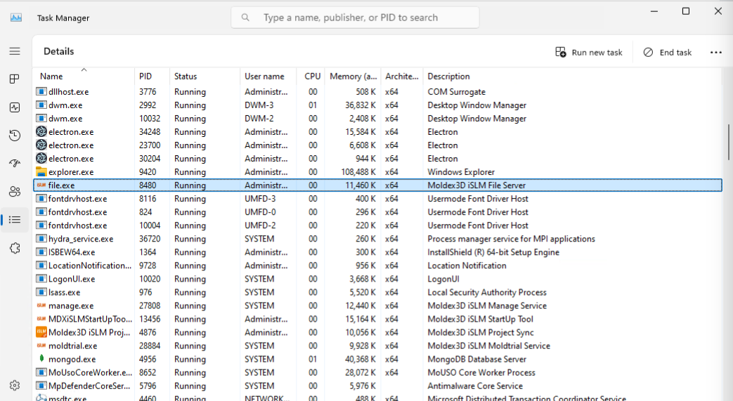Screen dimensions: 733x401
Task: Sort by the Architecture column header
Action: (x=401, y=76)
